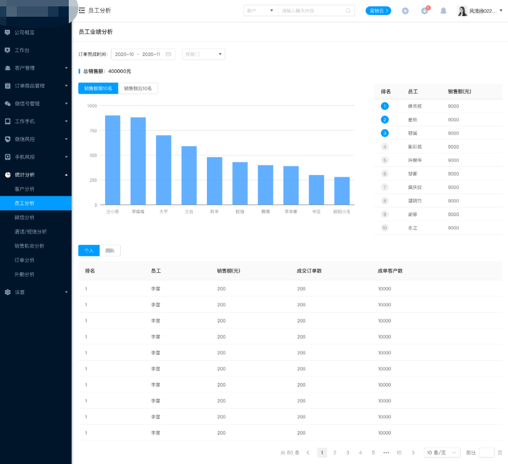Switch to 销售额后10名 tab

(138, 88)
